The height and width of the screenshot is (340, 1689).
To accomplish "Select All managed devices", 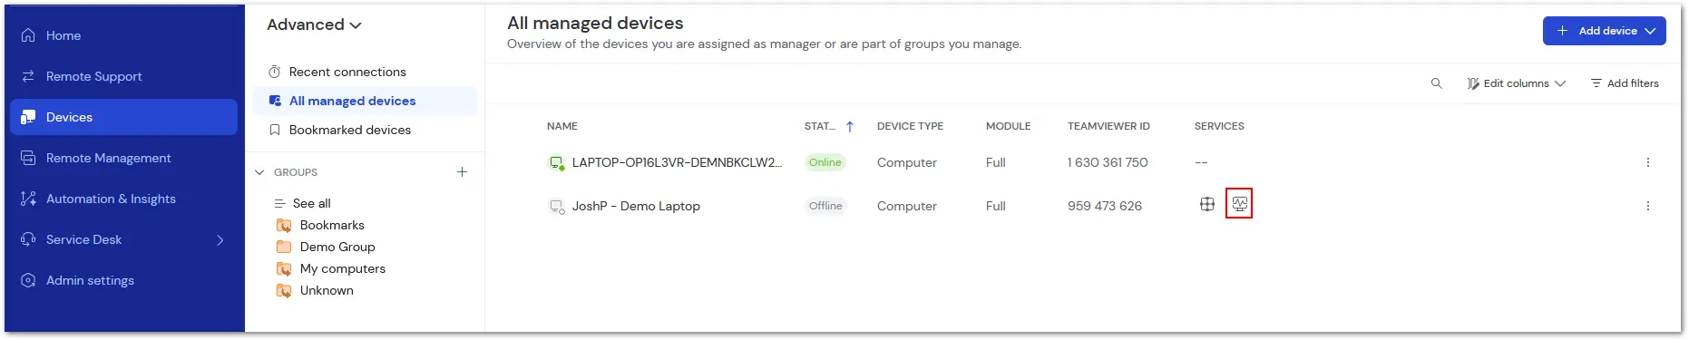I will pos(365,101).
